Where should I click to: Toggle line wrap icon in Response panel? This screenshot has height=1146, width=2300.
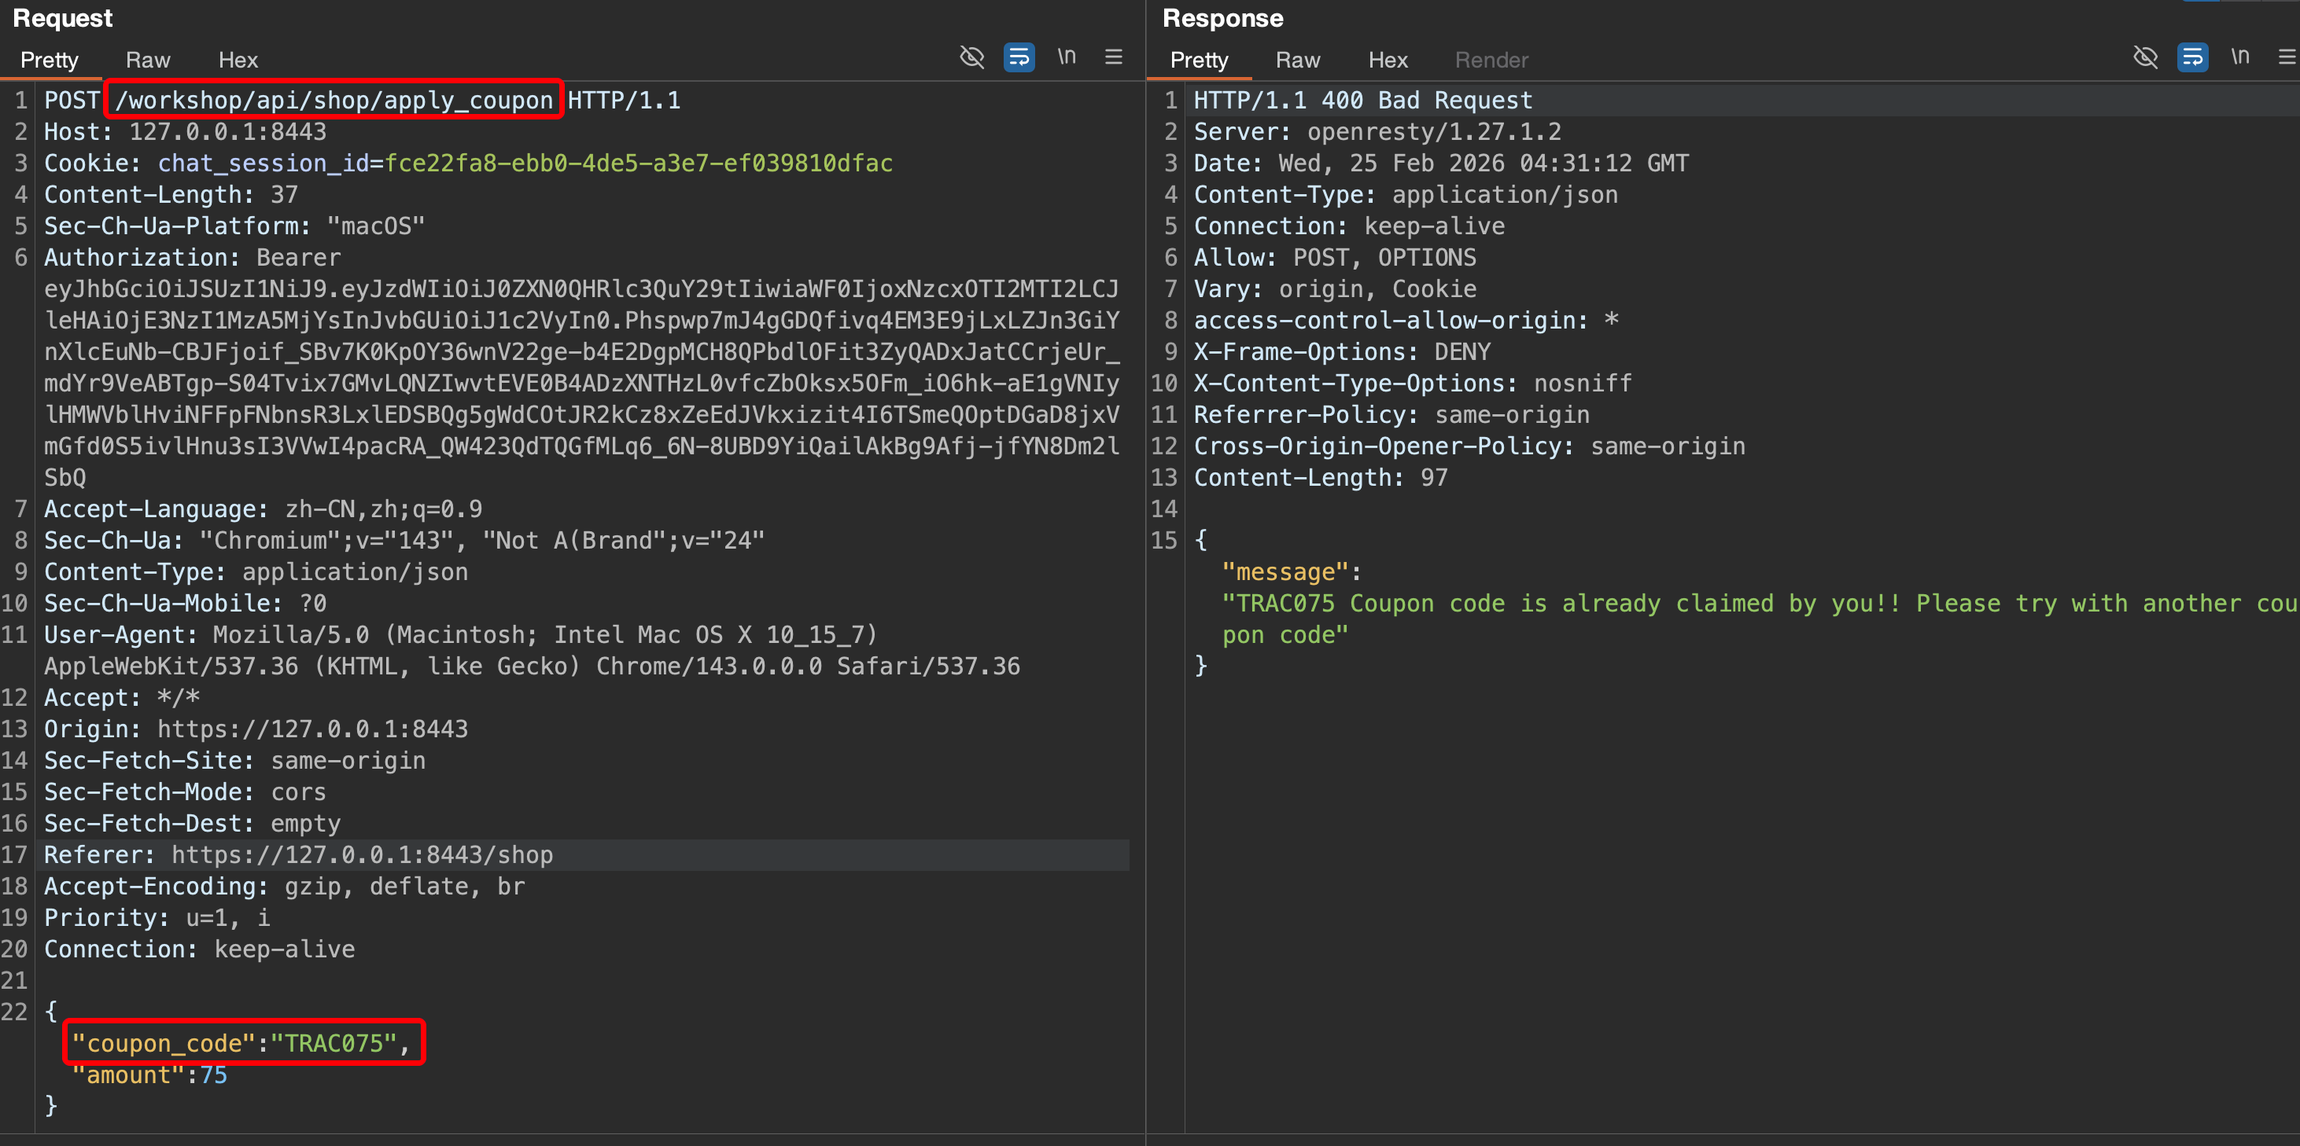click(2192, 58)
